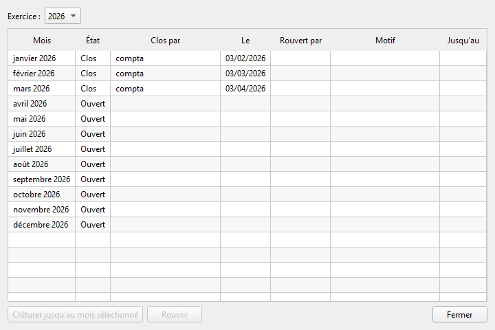Viewport: 495px width, 330px height.
Task: Click the Fermer button
Action: point(460,314)
